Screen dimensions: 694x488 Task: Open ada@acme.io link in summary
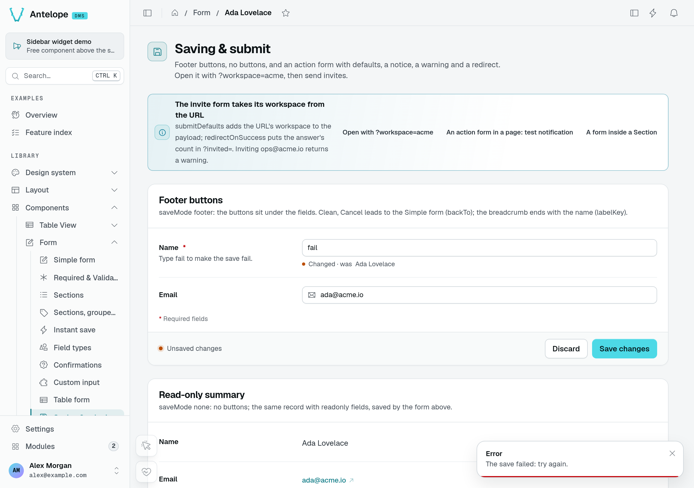pyautogui.click(x=328, y=480)
